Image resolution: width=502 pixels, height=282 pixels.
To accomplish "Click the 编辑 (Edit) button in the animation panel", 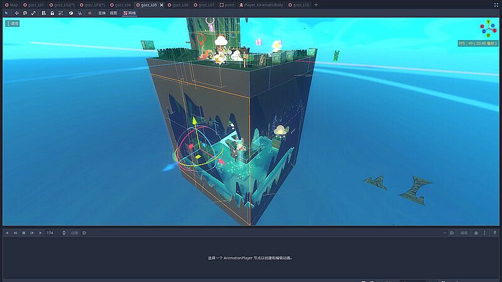I will pos(464,232).
